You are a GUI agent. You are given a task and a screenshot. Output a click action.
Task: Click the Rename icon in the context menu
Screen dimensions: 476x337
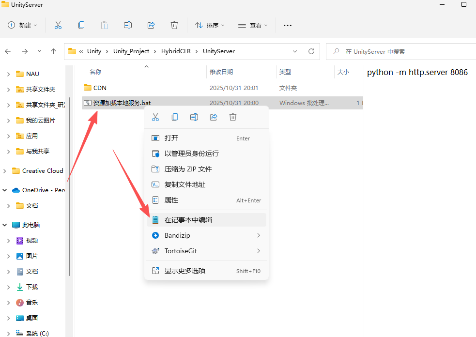(x=194, y=117)
